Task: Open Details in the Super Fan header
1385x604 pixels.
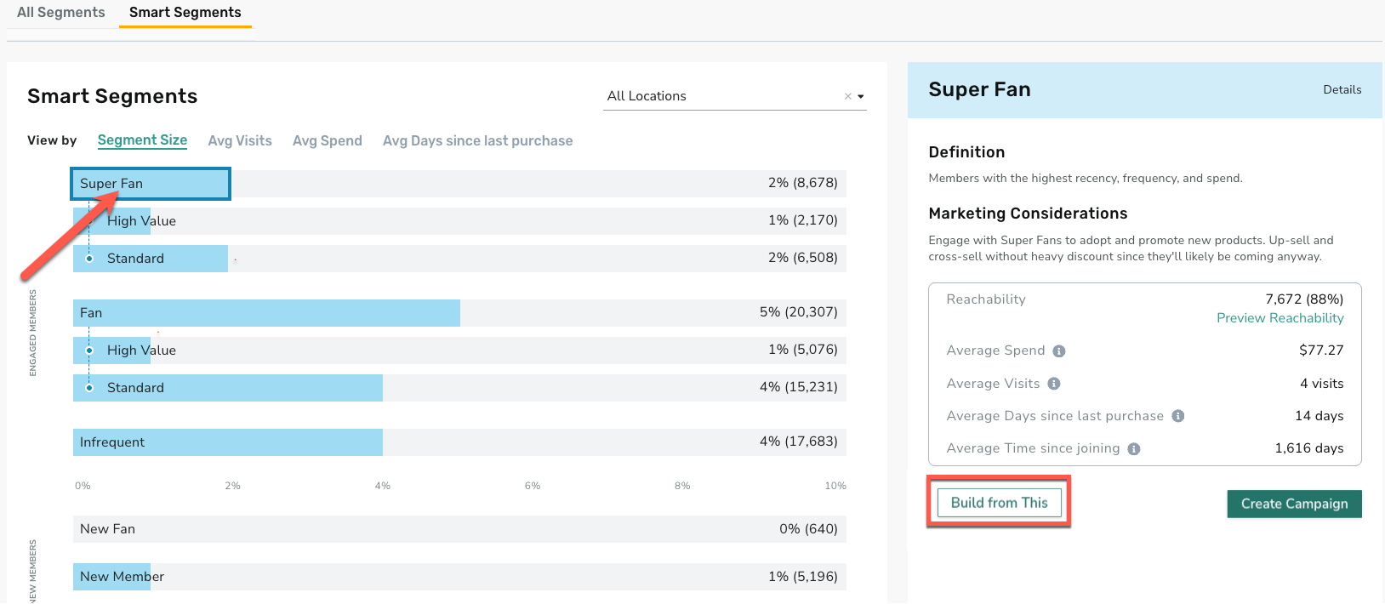Action: (x=1342, y=89)
